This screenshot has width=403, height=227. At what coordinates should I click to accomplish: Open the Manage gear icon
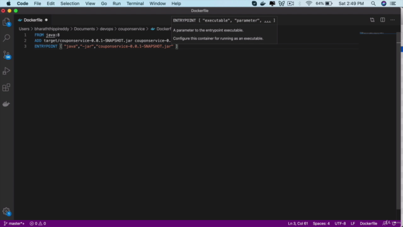coord(6,212)
